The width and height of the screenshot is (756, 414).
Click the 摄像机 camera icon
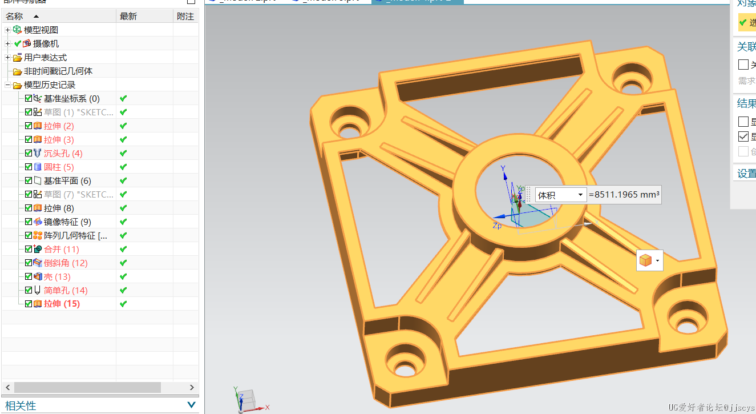(x=27, y=43)
